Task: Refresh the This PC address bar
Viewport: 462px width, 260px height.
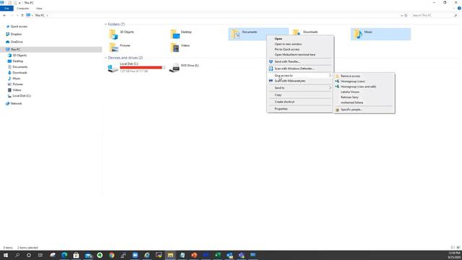Action: tap(406, 15)
